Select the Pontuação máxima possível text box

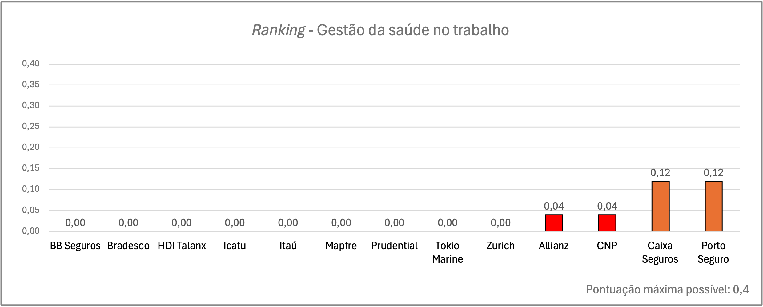pyautogui.click(x=667, y=290)
